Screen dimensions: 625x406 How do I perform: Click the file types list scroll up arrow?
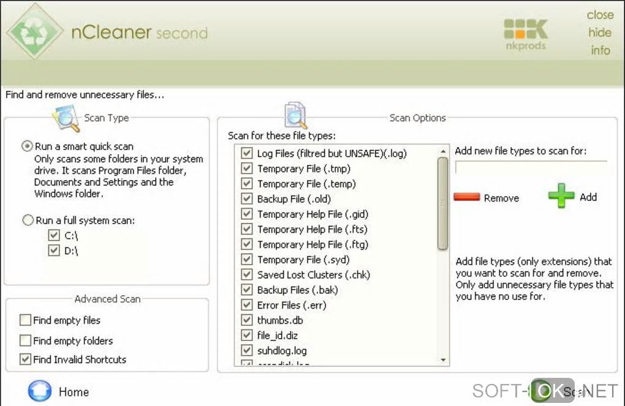click(443, 151)
